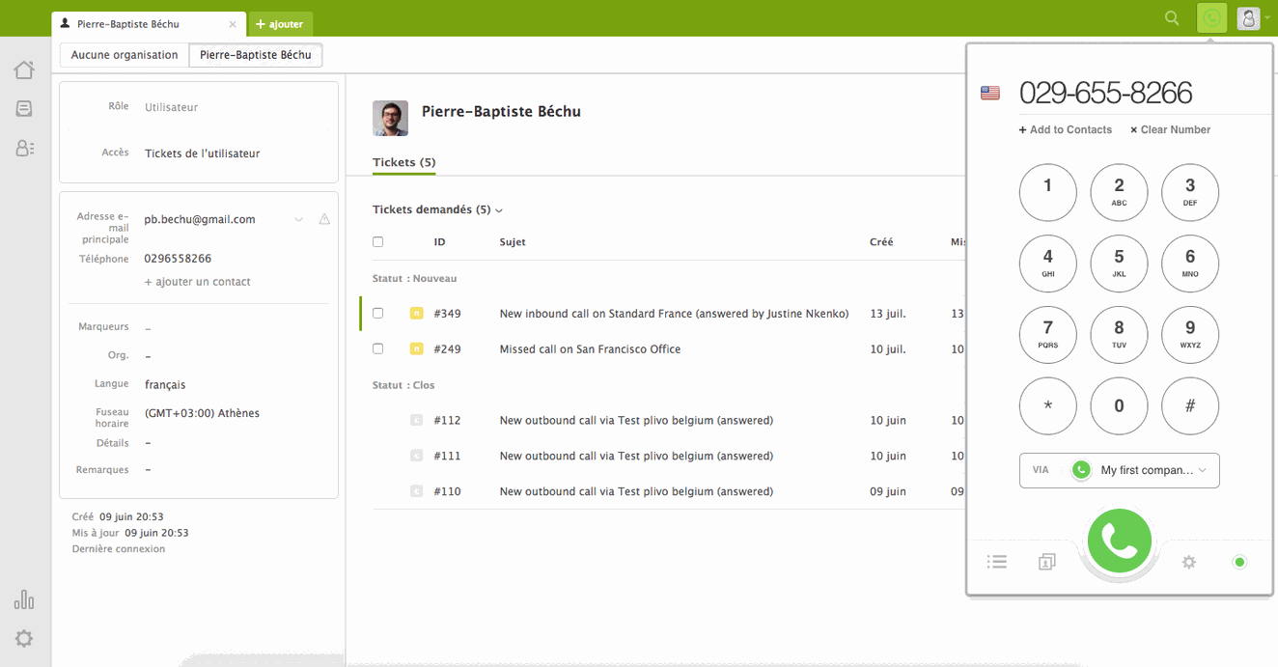Image resolution: width=1278 pixels, height=667 pixels.
Task: Switch to the Aucune organisation tab
Action: tap(125, 55)
